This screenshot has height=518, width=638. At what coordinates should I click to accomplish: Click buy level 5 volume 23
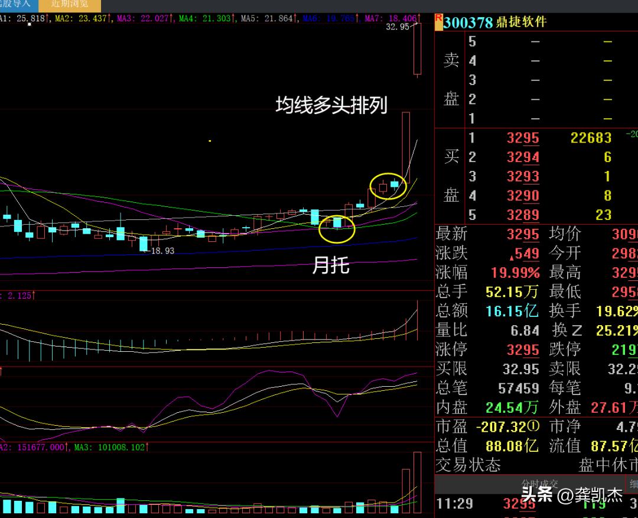click(x=603, y=215)
